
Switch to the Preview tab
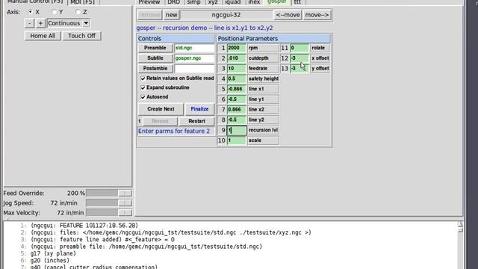coord(149,2)
